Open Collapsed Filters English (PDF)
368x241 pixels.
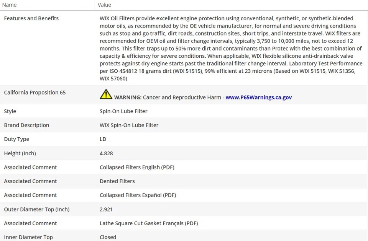(x=137, y=167)
